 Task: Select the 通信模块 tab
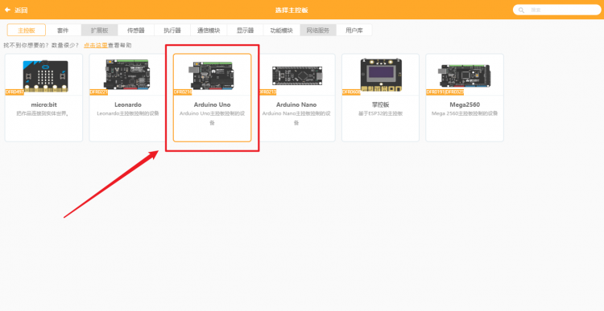pyautogui.click(x=209, y=30)
